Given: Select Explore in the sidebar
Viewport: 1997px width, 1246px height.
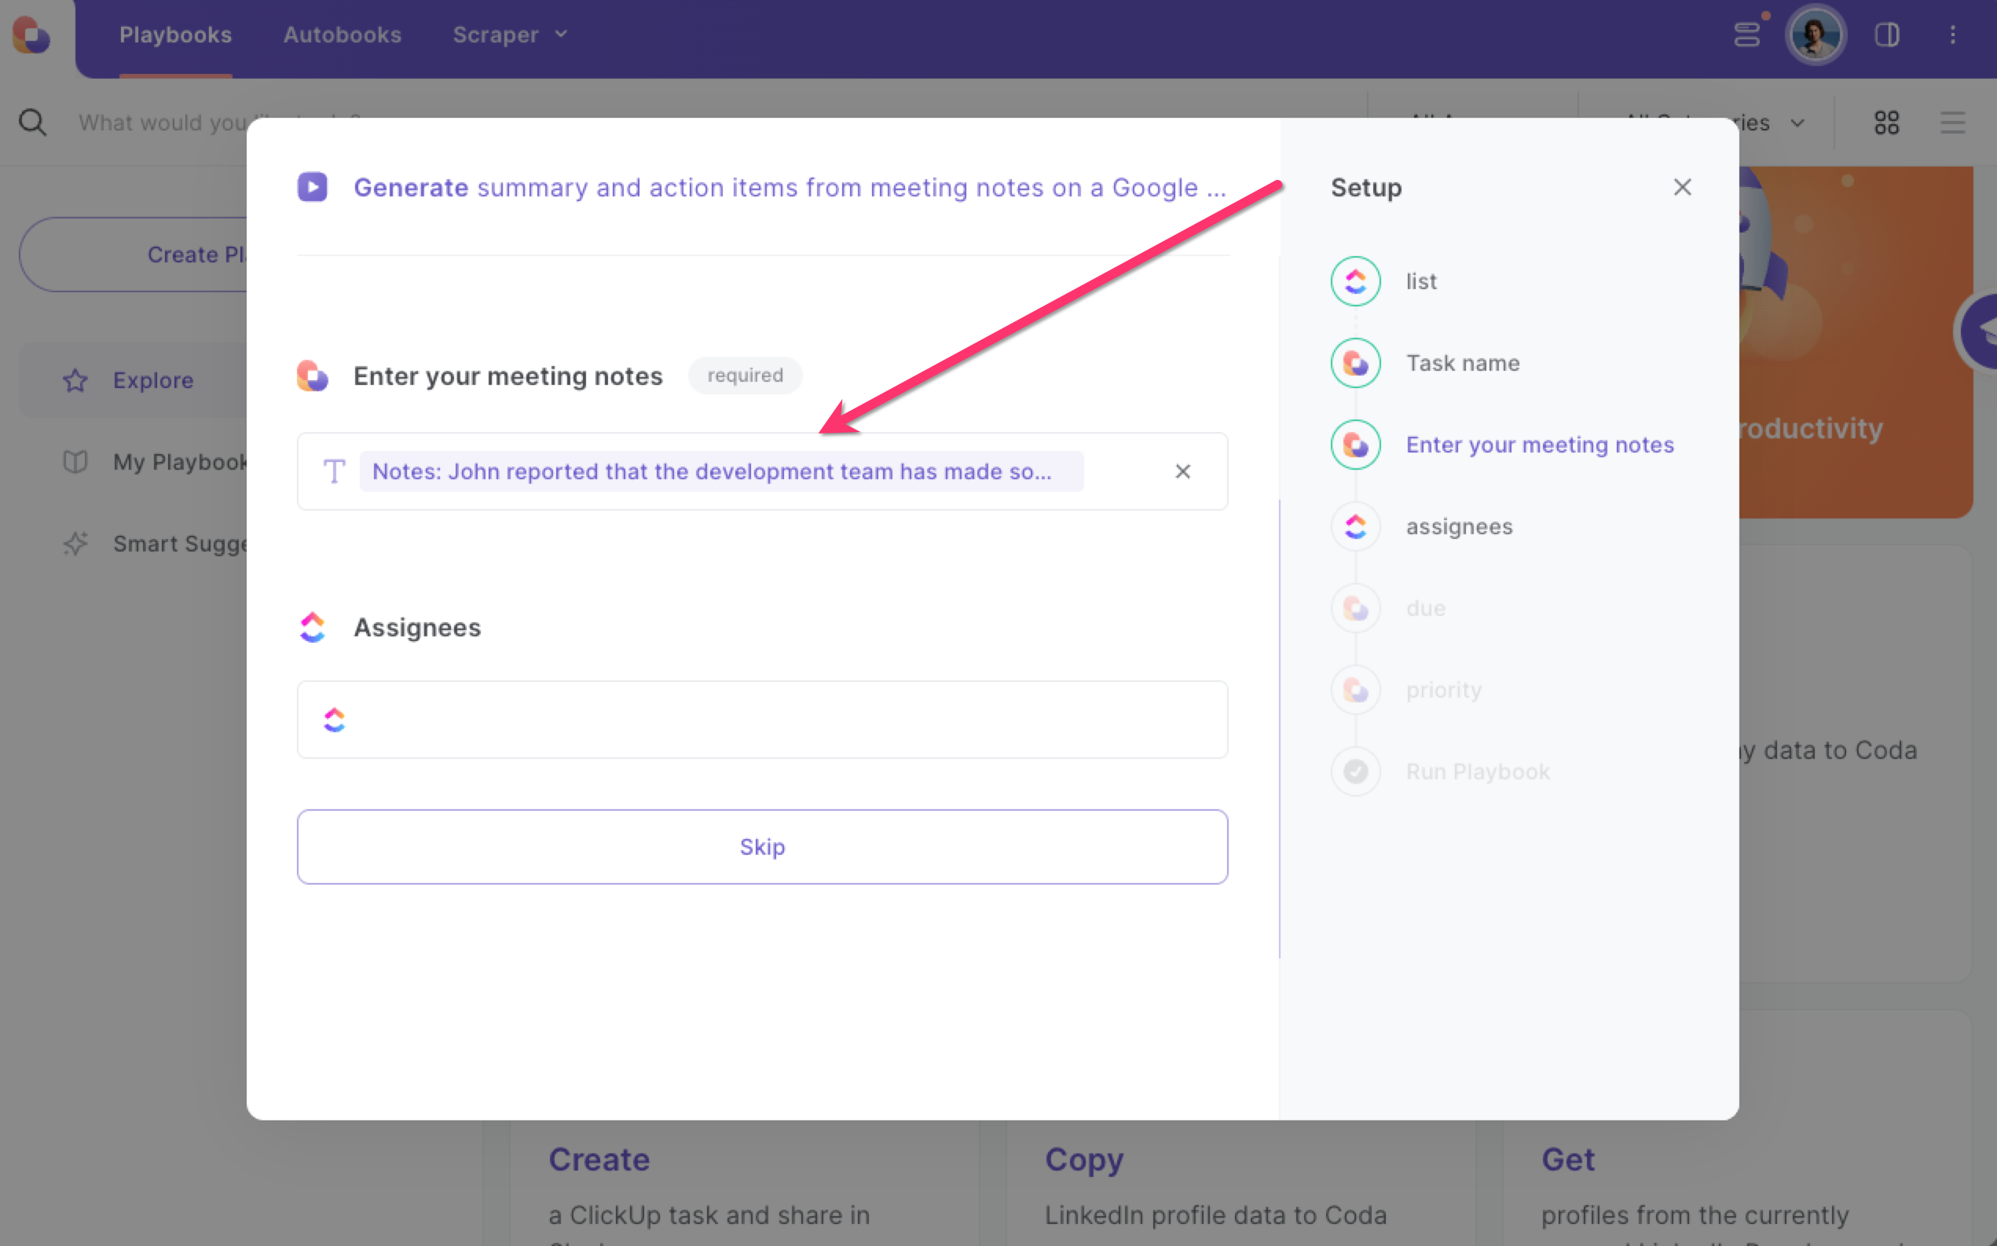Looking at the screenshot, I should pos(134,380).
